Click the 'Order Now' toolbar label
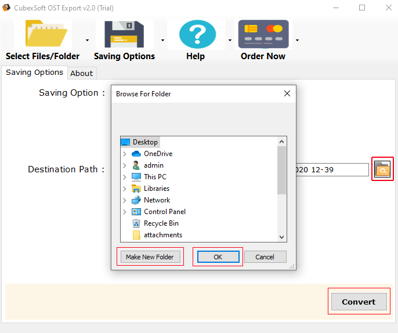Screen dimensions: 398x333 pos(263,56)
